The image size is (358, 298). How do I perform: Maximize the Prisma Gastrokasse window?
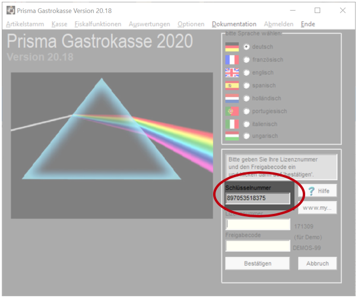318,10
